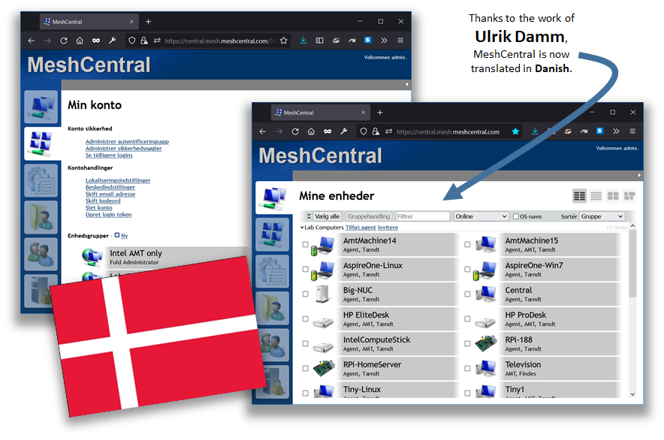This screenshot has height=440, width=664.
Task: Select MeshCentral tab in front browser
Action: (x=320, y=113)
